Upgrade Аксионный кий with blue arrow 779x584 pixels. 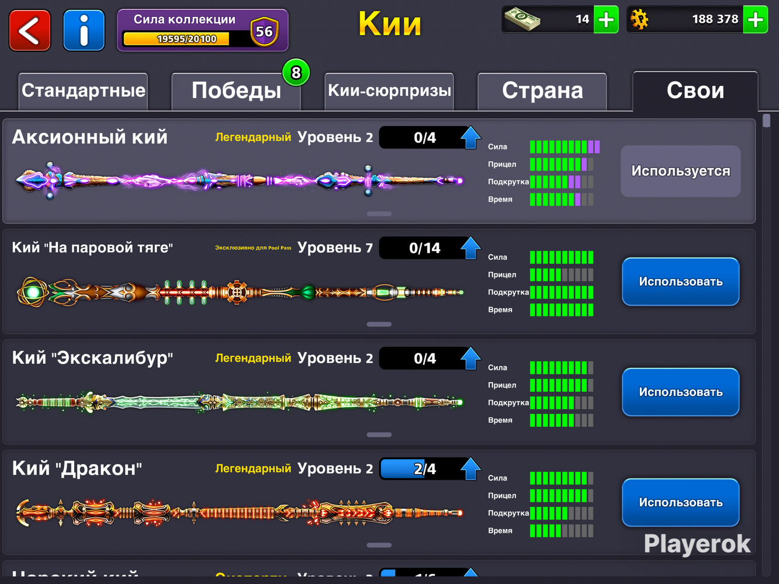click(x=470, y=138)
